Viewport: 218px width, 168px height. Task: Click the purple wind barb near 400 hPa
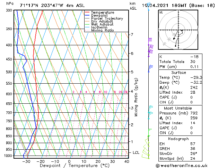pos(151,48)
